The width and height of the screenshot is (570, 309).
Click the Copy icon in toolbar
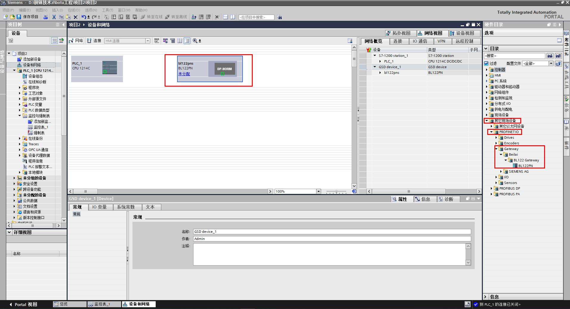pos(61,17)
